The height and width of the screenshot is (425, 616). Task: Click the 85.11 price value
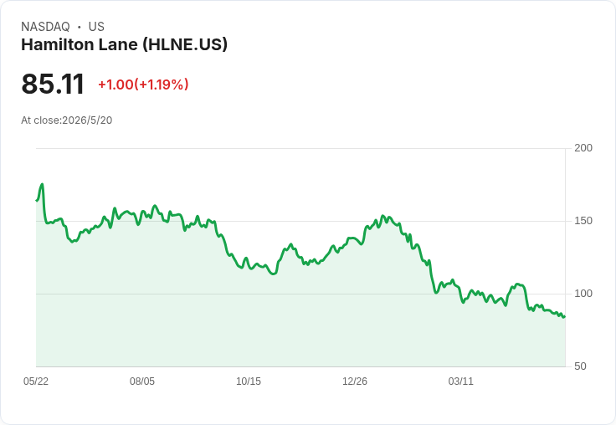point(53,84)
